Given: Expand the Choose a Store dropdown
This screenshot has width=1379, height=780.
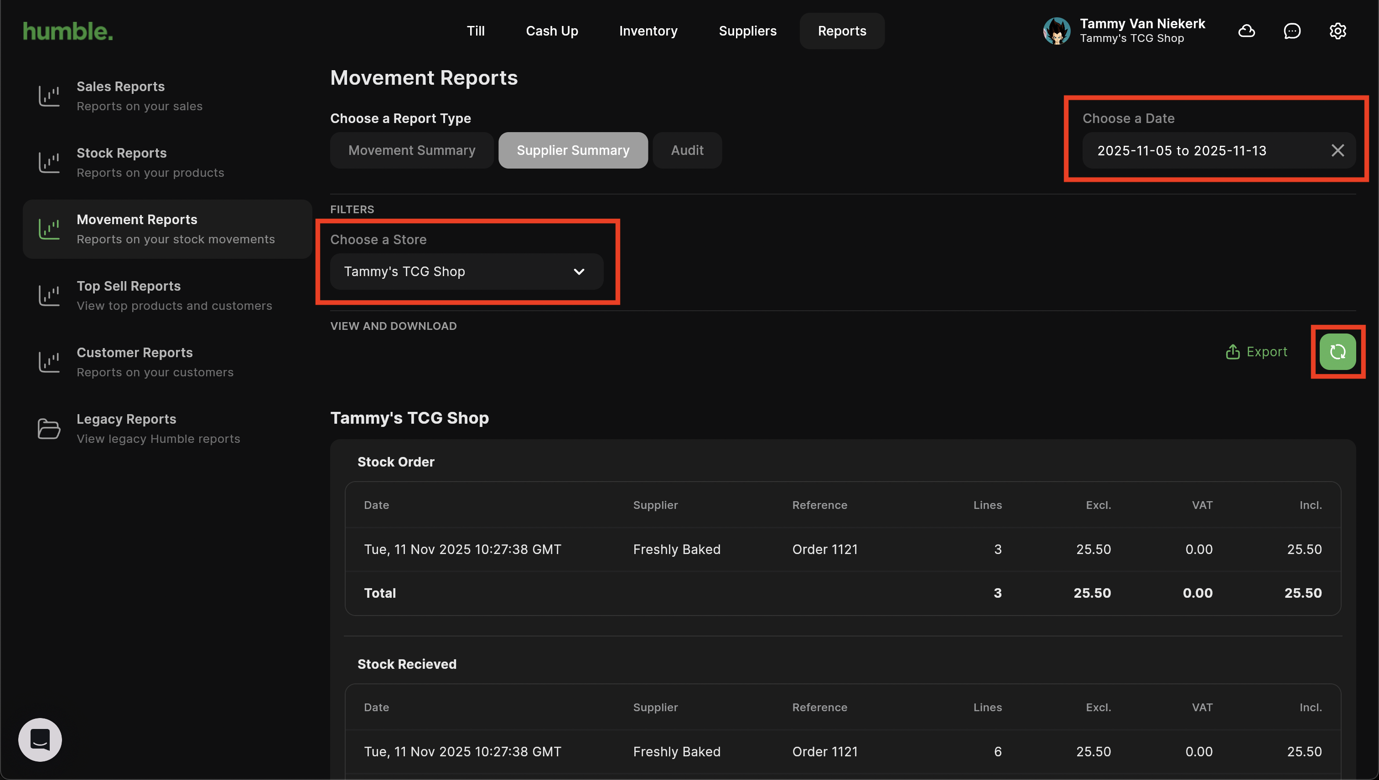Looking at the screenshot, I should [466, 272].
